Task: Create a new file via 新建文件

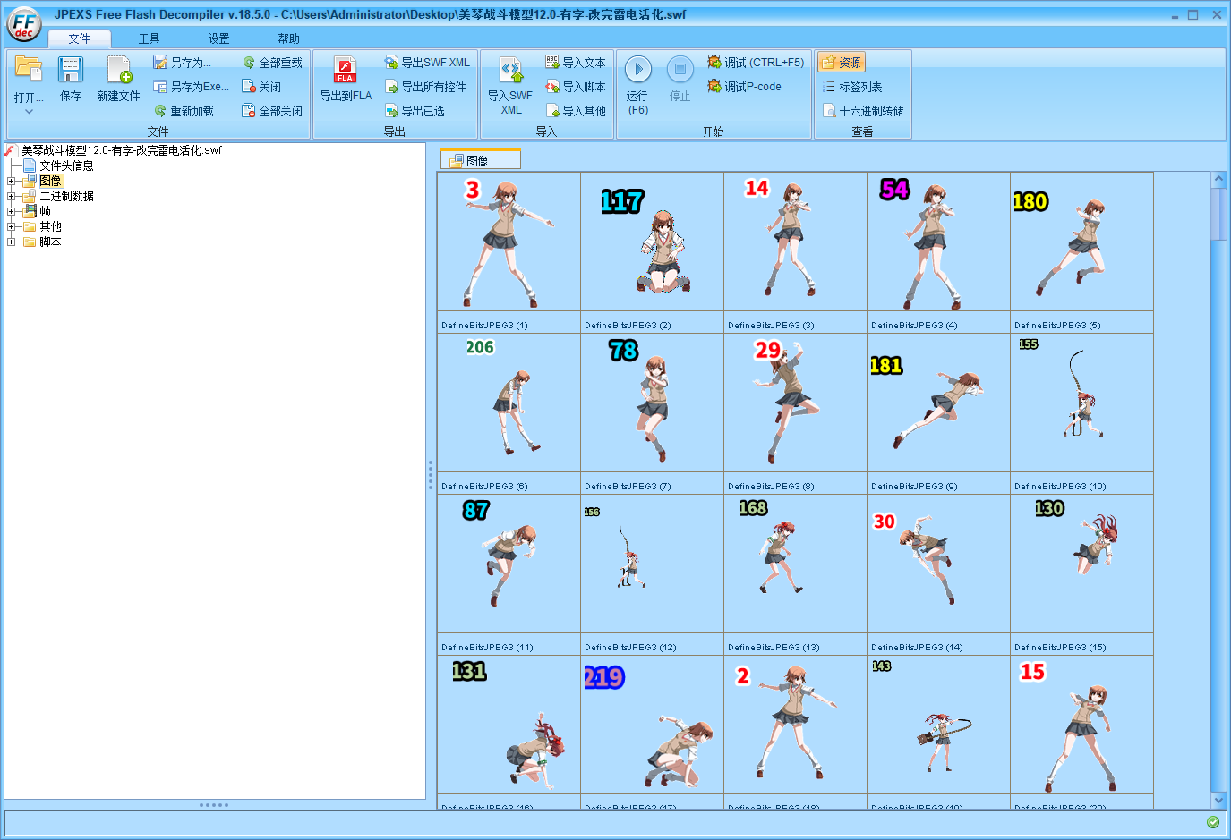Action: pyautogui.click(x=118, y=78)
